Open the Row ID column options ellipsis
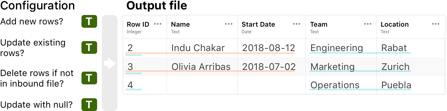The width and height of the screenshot is (447, 111). (x=158, y=24)
